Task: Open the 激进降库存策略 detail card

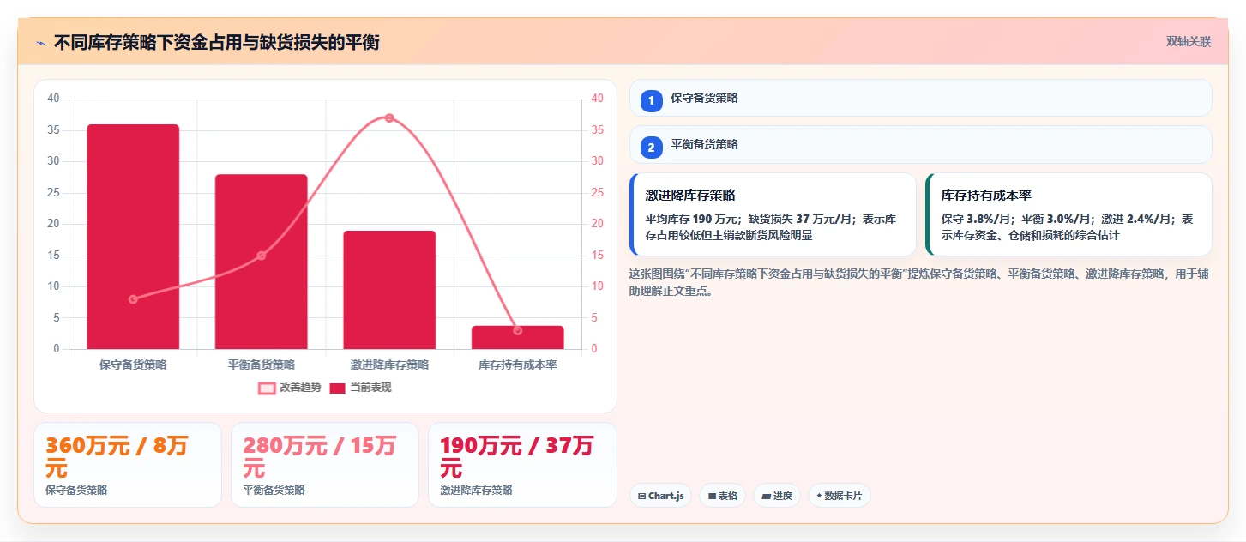Action: [x=773, y=214]
